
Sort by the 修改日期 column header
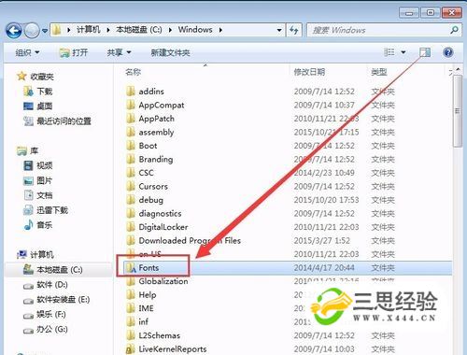309,72
